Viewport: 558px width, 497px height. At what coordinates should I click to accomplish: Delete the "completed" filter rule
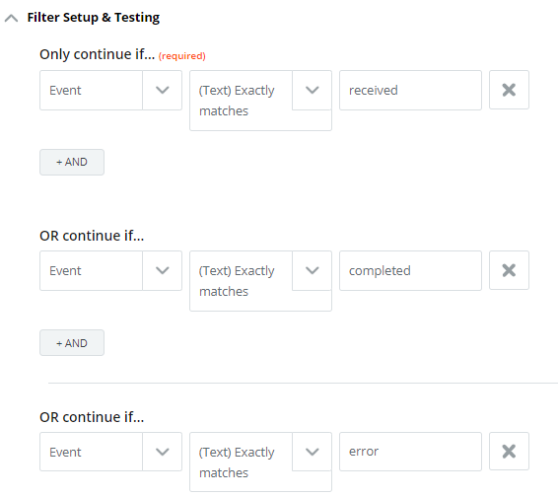(x=509, y=270)
